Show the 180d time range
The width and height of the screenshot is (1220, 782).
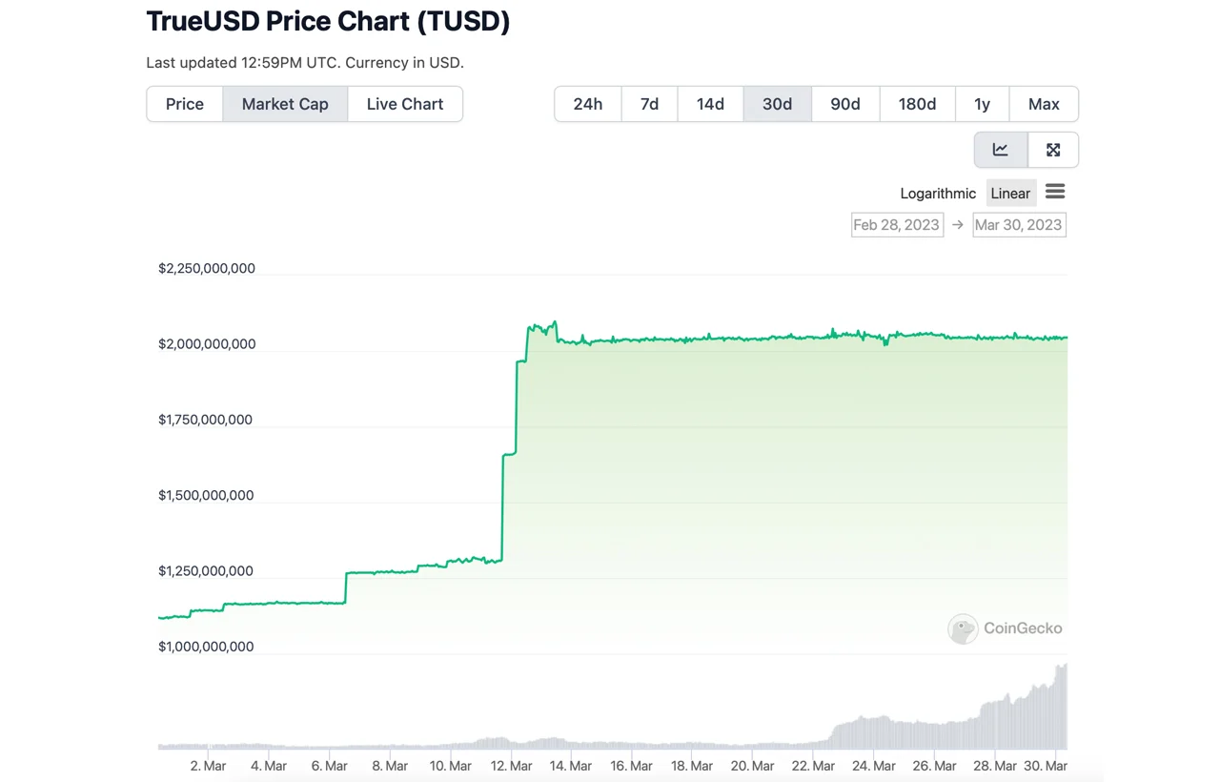tap(917, 104)
